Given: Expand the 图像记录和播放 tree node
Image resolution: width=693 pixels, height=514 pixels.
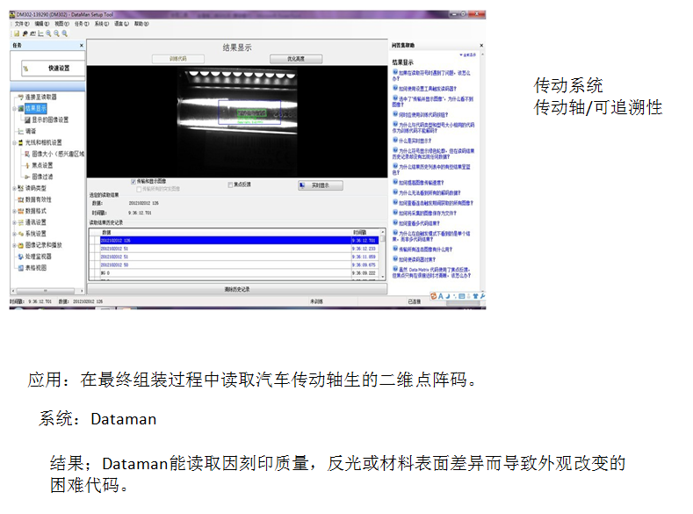Looking at the screenshot, I should coord(15,245).
